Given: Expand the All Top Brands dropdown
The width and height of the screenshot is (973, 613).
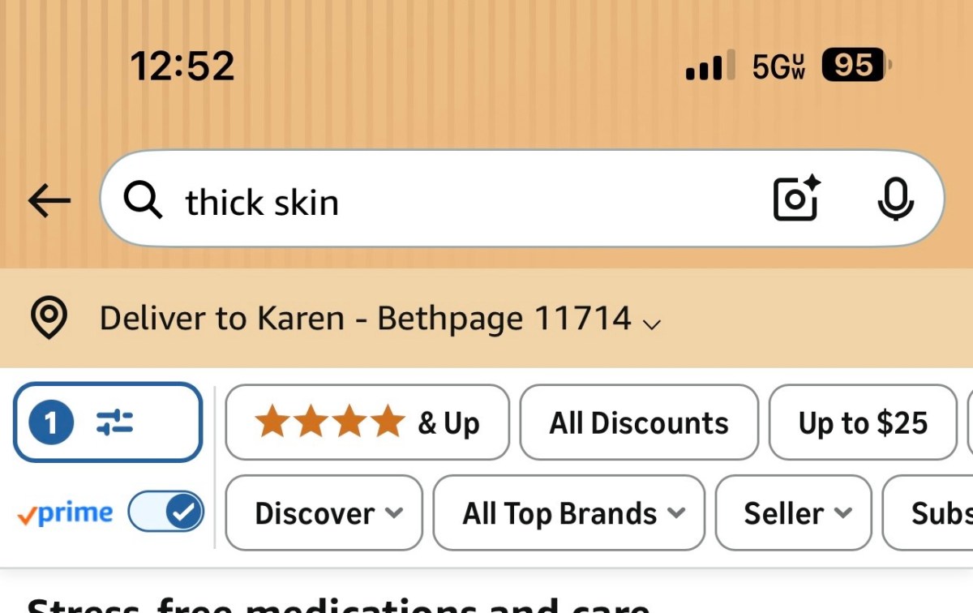Looking at the screenshot, I should [x=569, y=512].
